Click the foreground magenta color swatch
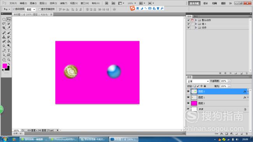Viewport: 253px width, 142px height. pyautogui.click(x=5, y=66)
